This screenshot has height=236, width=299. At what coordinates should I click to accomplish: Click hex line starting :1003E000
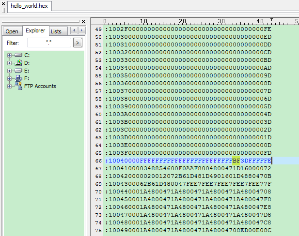(188, 145)
